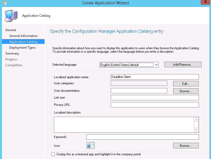The width and height of the screenshot is (211, 159).
Task: Focus the Keywords text box
Action: click(x=142, y=137)
